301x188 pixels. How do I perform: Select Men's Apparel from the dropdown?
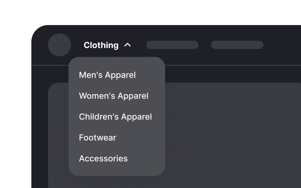coord(107,75)
